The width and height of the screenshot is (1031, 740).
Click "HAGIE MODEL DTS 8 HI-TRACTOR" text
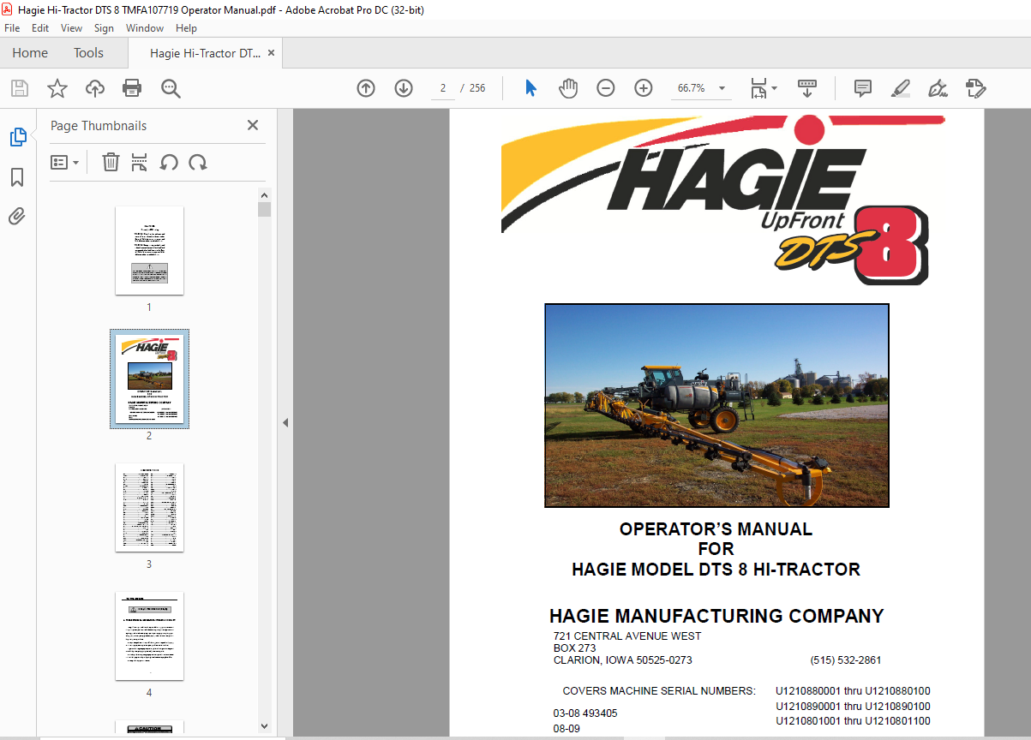coord(716,570)
